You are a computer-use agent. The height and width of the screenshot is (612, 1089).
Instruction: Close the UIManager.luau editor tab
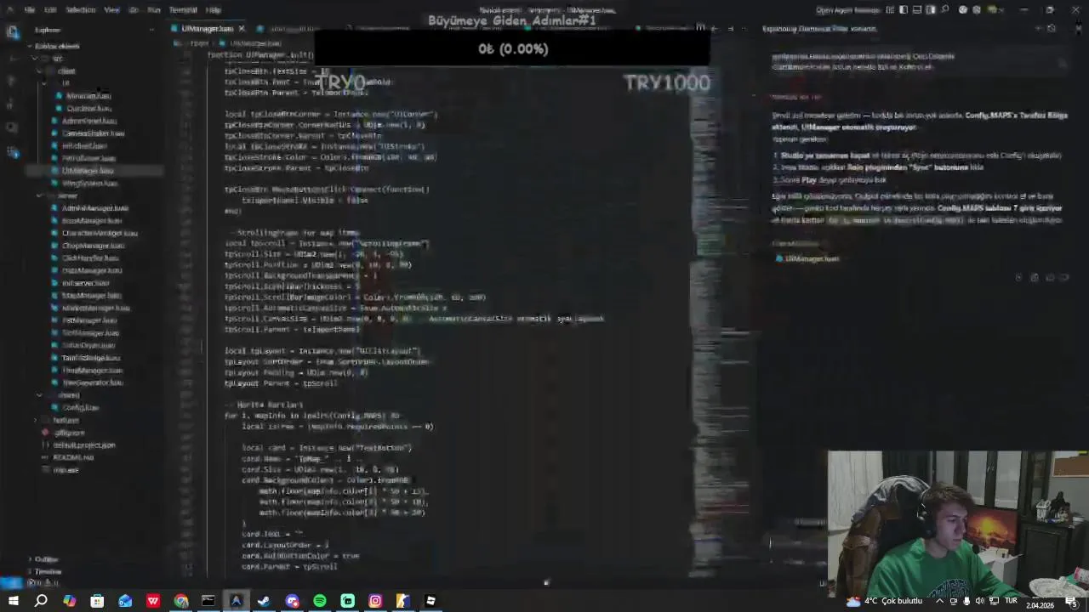(x=241, y=29)
